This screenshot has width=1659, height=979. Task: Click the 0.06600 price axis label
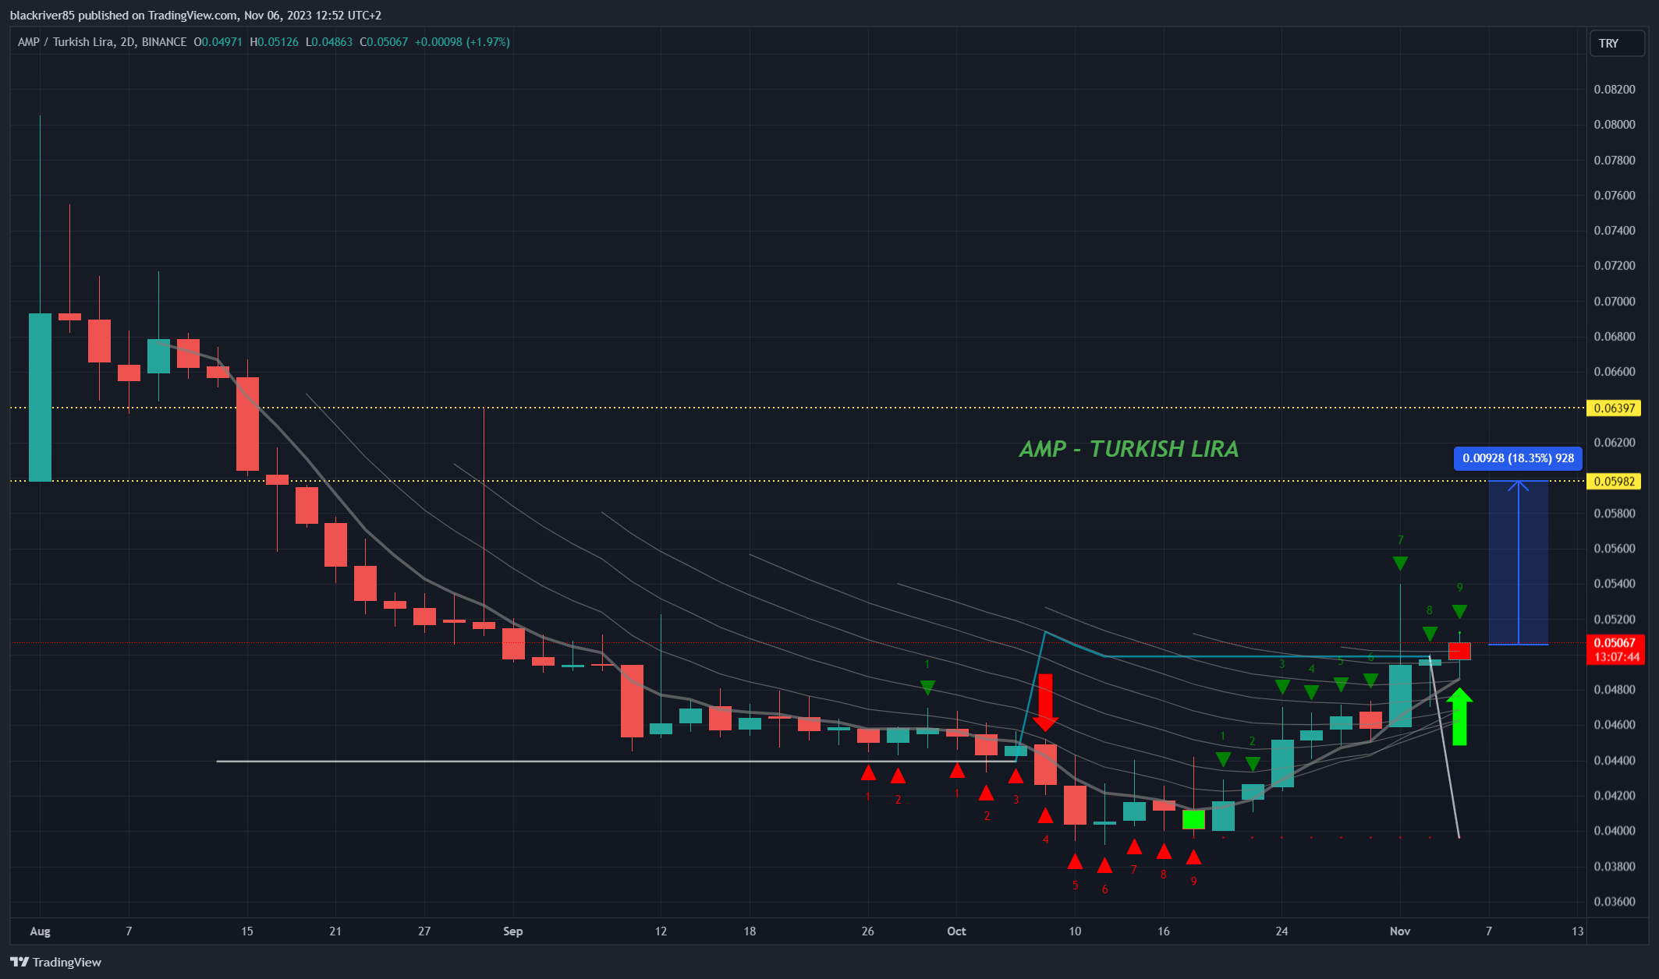1615,372
